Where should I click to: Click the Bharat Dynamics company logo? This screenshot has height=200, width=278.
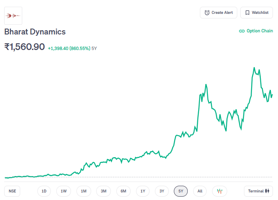coord(13,16)
